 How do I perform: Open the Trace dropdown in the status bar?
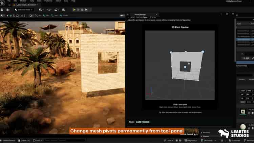click(168, 140)
